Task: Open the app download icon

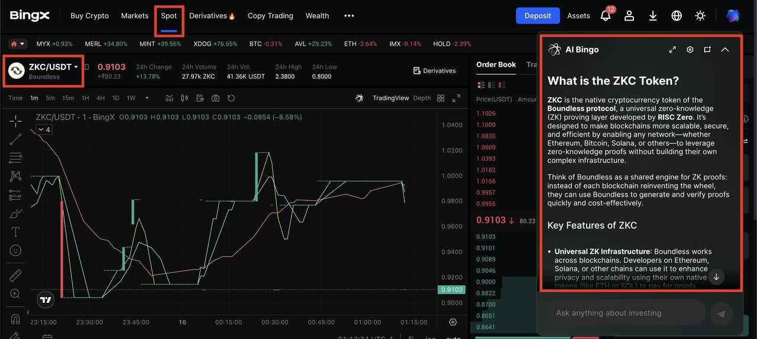Action: 653,16
